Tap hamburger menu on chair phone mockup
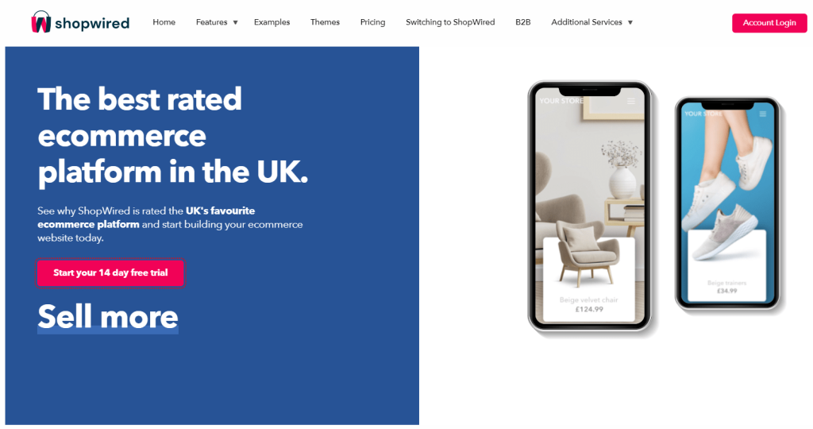Screen dimensions: 813x429 coord(631,101)
